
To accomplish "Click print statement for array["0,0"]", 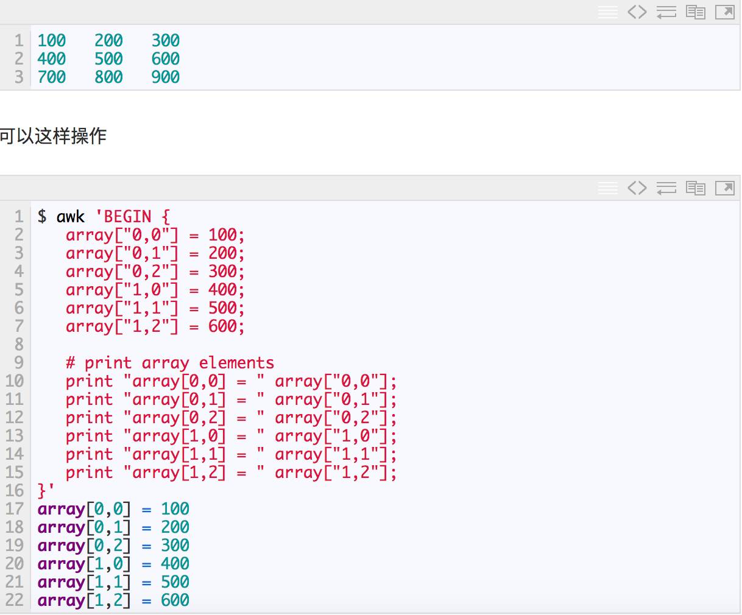I will [x=231, y=381].
